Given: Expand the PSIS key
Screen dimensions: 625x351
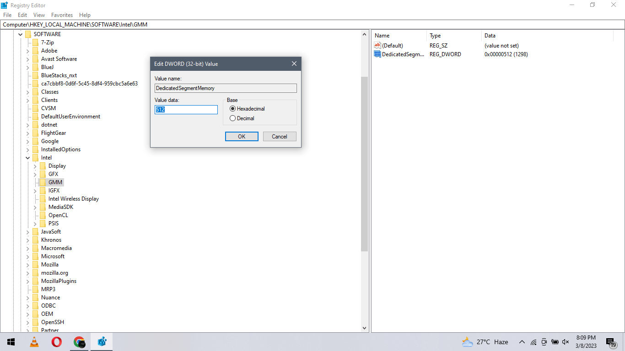Looking at the screenshot, I should coord(35,223).
